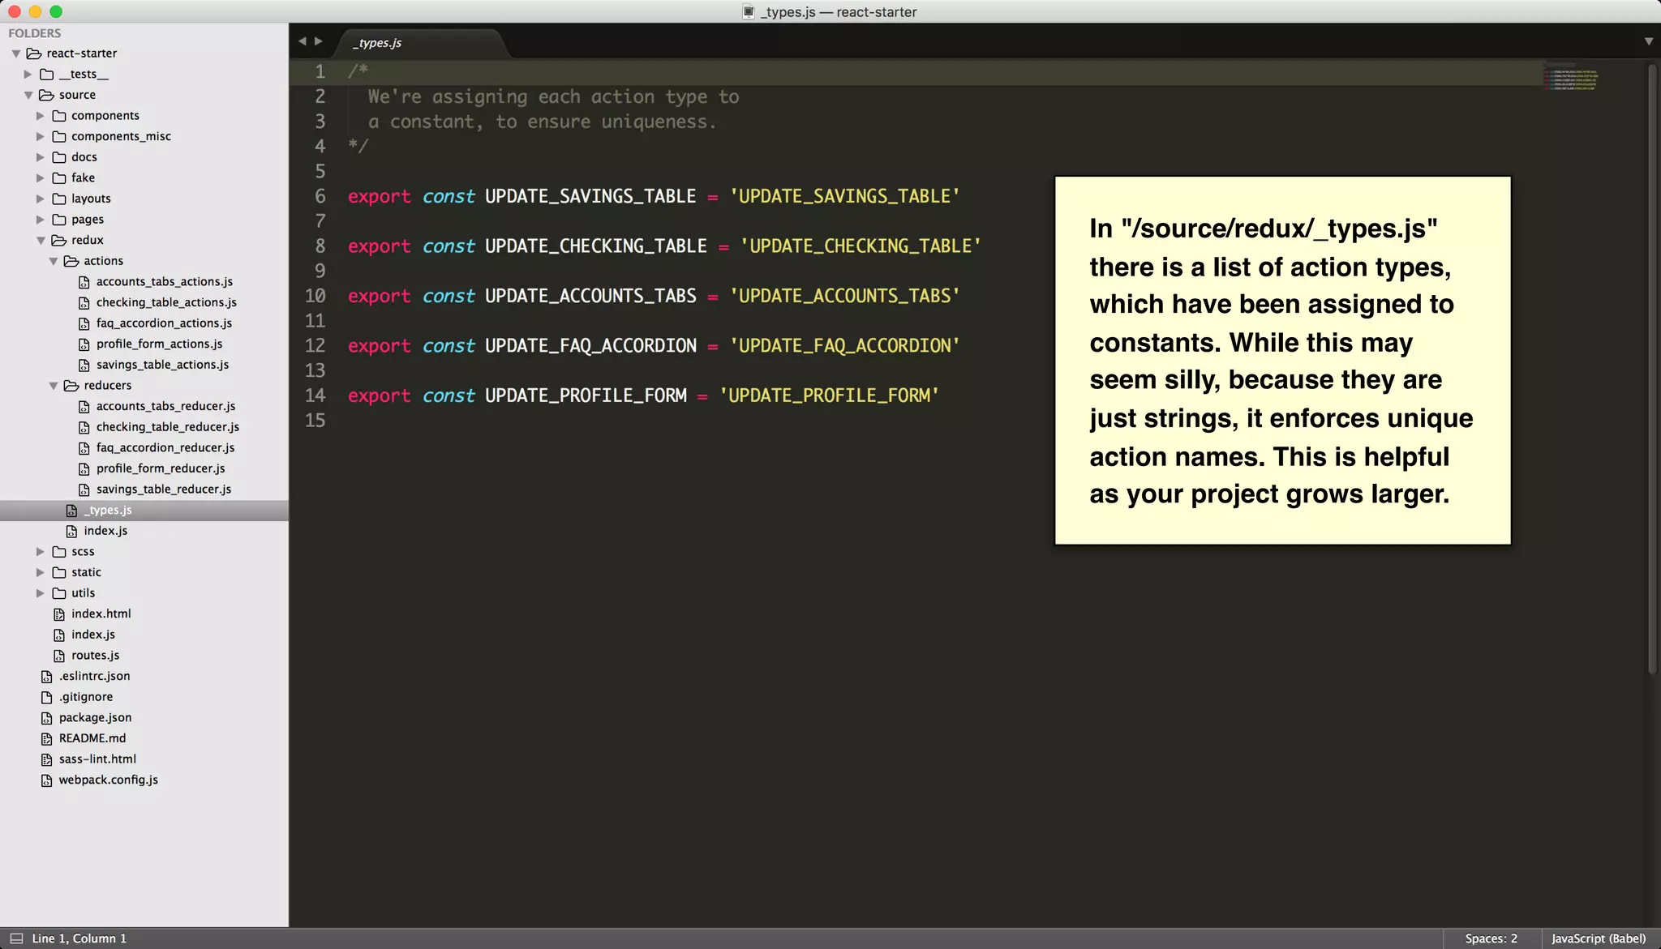The image size is (1661, 949).
Task: Click the package.json file icon
Action: [46, 718]
